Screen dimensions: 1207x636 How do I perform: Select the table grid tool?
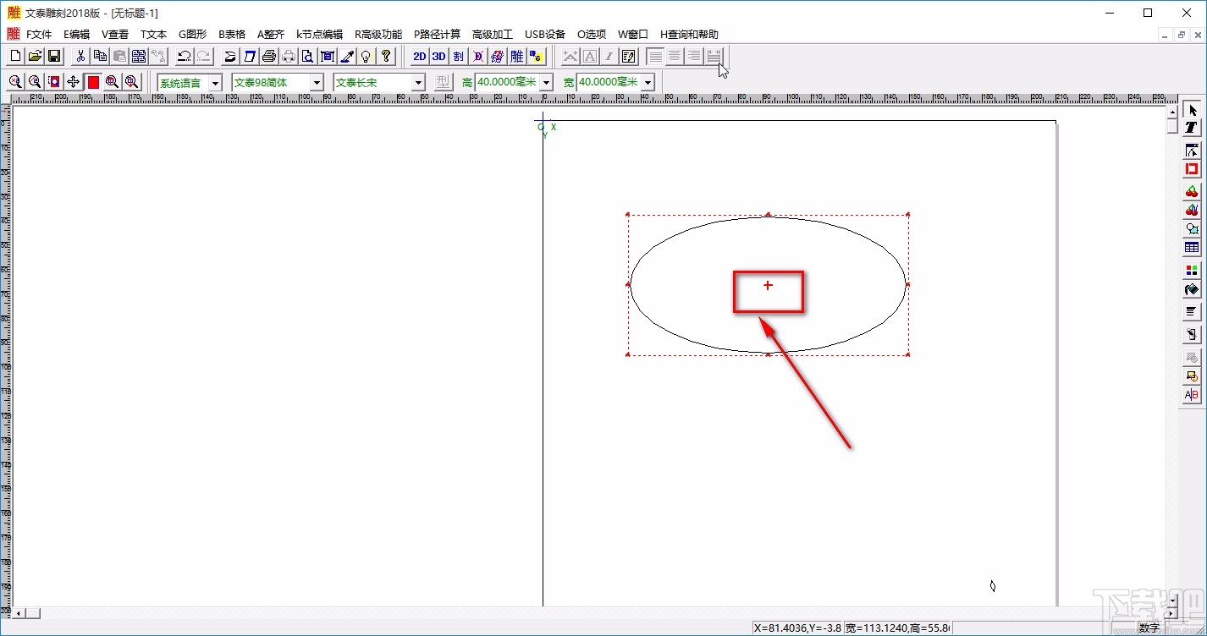pos(1192,248)
